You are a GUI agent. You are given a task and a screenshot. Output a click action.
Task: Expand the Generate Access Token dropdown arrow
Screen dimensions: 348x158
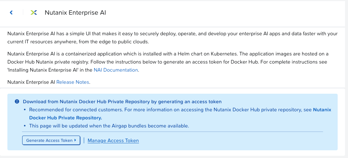tap(75, 140)
